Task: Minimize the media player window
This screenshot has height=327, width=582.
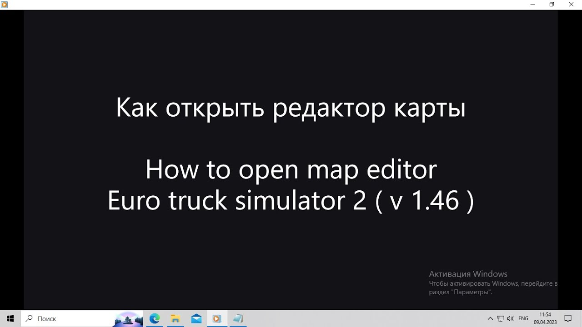Action: (x=532, y=5)
